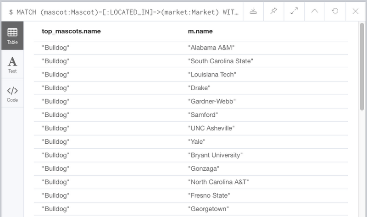Click the MATCH query text in header
The image size is (367, 217).
click(124, 12)
